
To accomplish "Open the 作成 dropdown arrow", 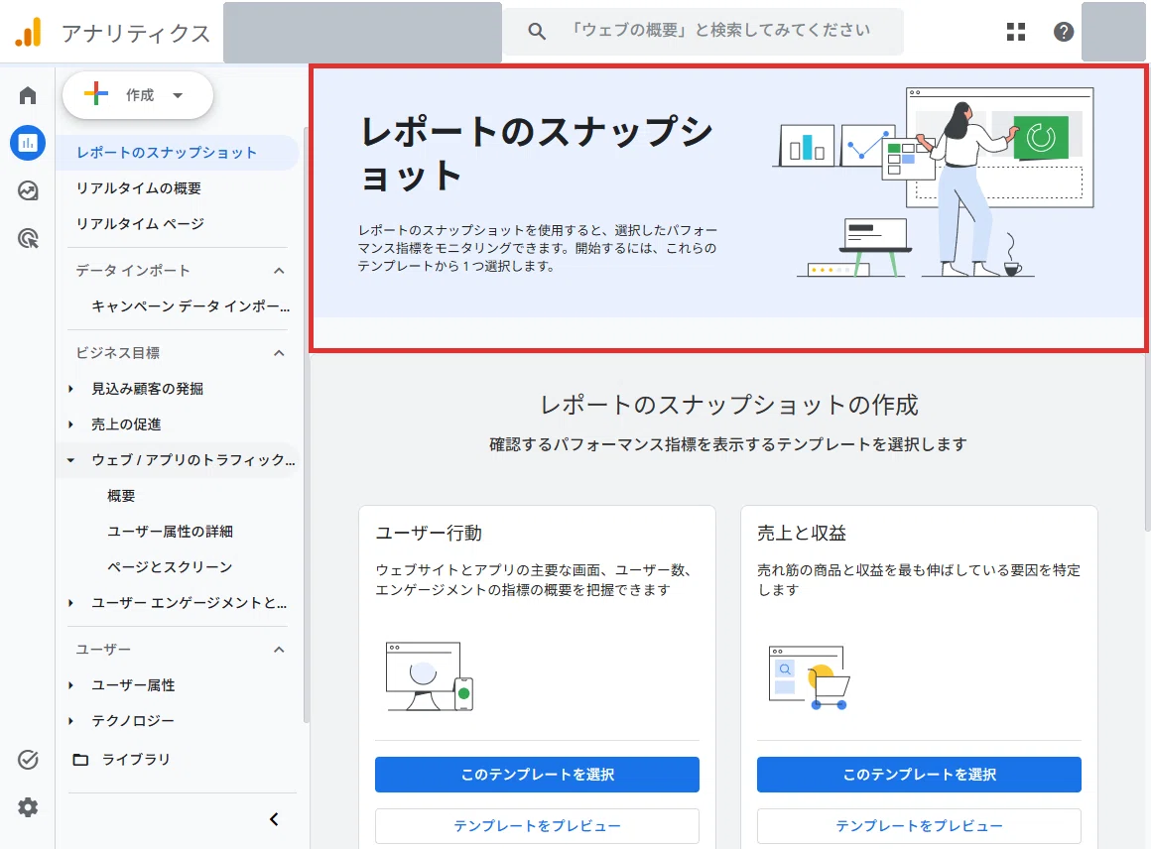I will [x=178, y=94].
